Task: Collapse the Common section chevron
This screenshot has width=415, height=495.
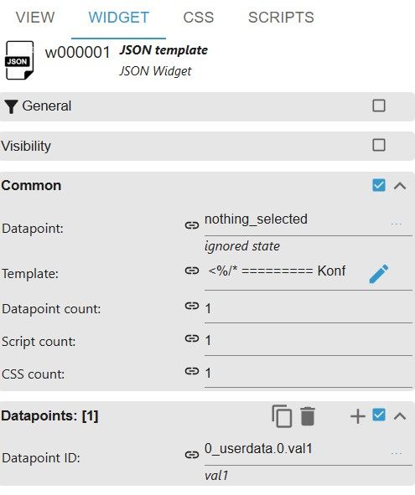Action: [400, 185]
